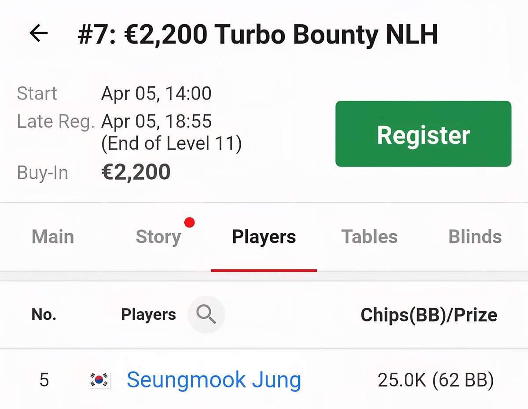Click the South Korea flag icon

[x=100, y=380]
